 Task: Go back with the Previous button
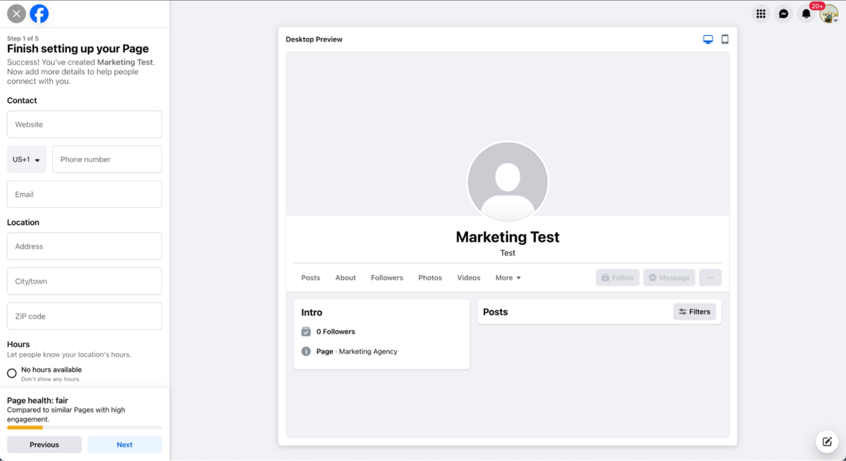click(44, 445)
